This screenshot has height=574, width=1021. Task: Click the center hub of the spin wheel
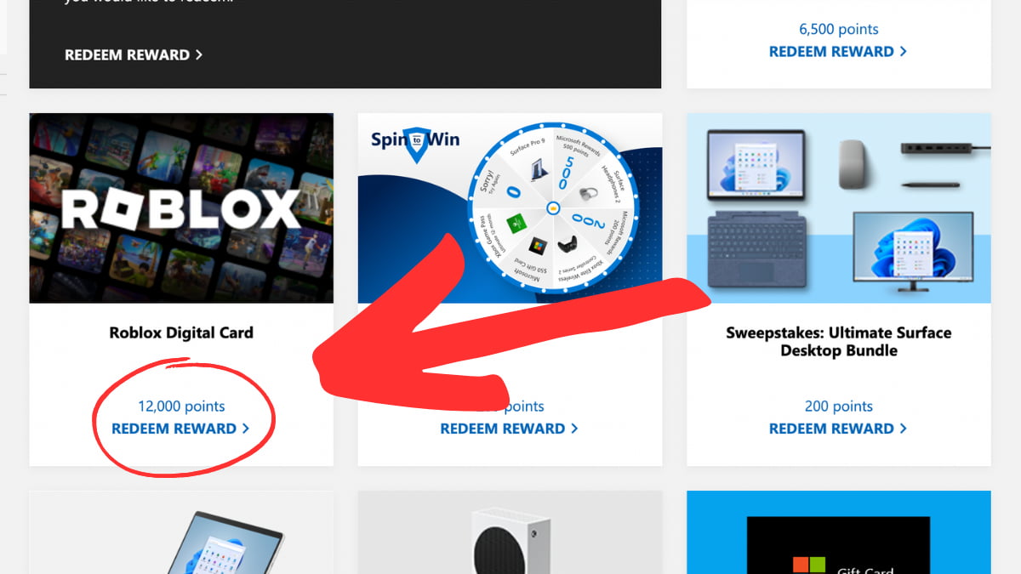click(553, 207)
